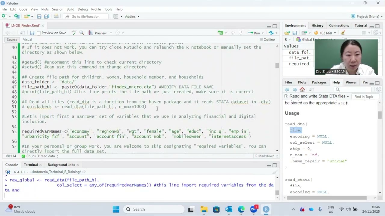This screenshot has height=216, width=385.
Task: Click the spell check ABC icon
Action: [x=73, y=33]
